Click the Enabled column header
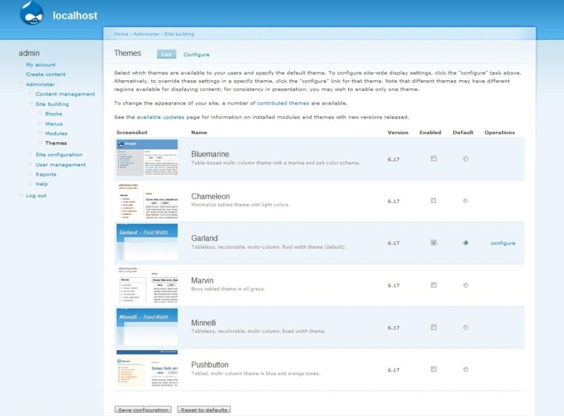Screen dimensions: 564x416 pyautogui.click(x=430, y=132)
